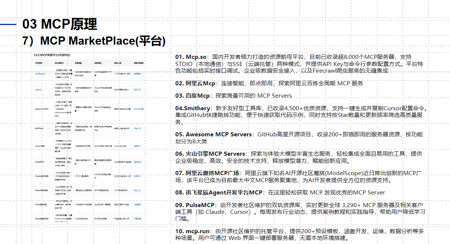The width and height of the screenshot is (450, 244).
Task: Select subtitle "7）MCP MarketPlace(平台)"
Action: [94, 40]
